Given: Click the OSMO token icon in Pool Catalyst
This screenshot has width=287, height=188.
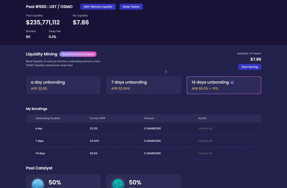Looking at the screenshot, I should [118, 183].
